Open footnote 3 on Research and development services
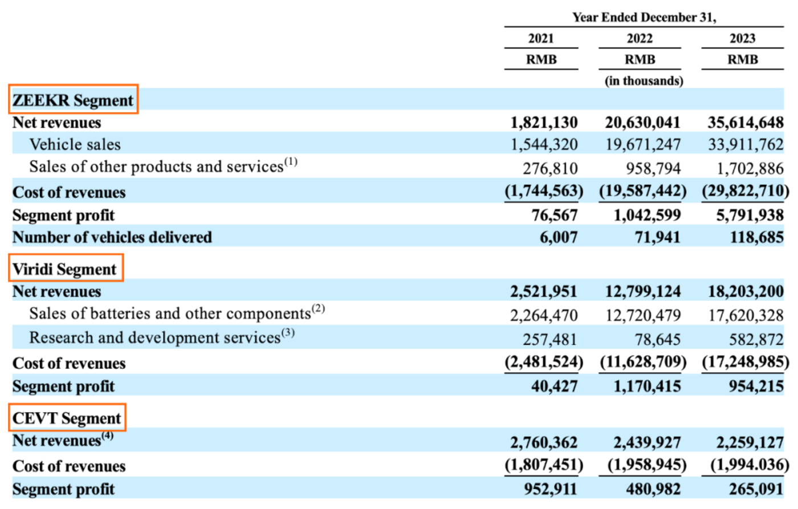Screen dimensions: 798x509 click(x=288, y=332)
